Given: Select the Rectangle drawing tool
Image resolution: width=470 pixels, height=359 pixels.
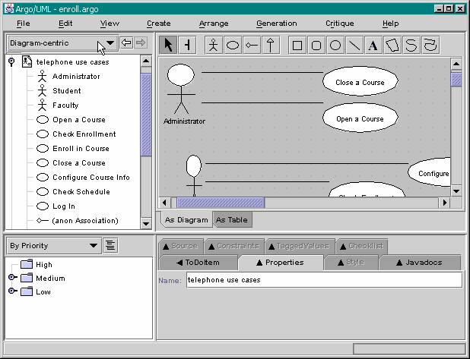Looking at the screenshot, I should click(x=297, y=46).
